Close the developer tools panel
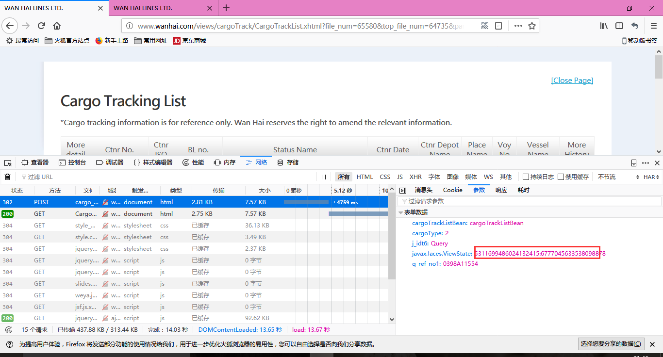This screenshot has width=663, height=357. pos(657,163)
